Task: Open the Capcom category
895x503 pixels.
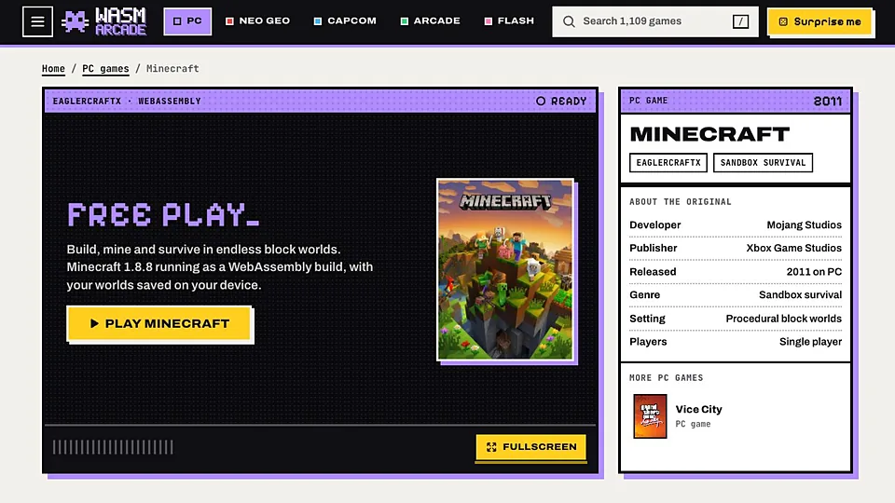Action: (x=345, y=21)
